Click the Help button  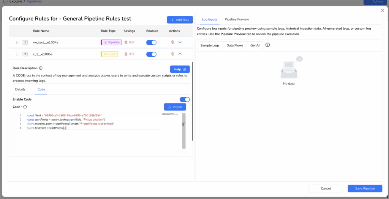pyautogui.click(x=180, y=69)
